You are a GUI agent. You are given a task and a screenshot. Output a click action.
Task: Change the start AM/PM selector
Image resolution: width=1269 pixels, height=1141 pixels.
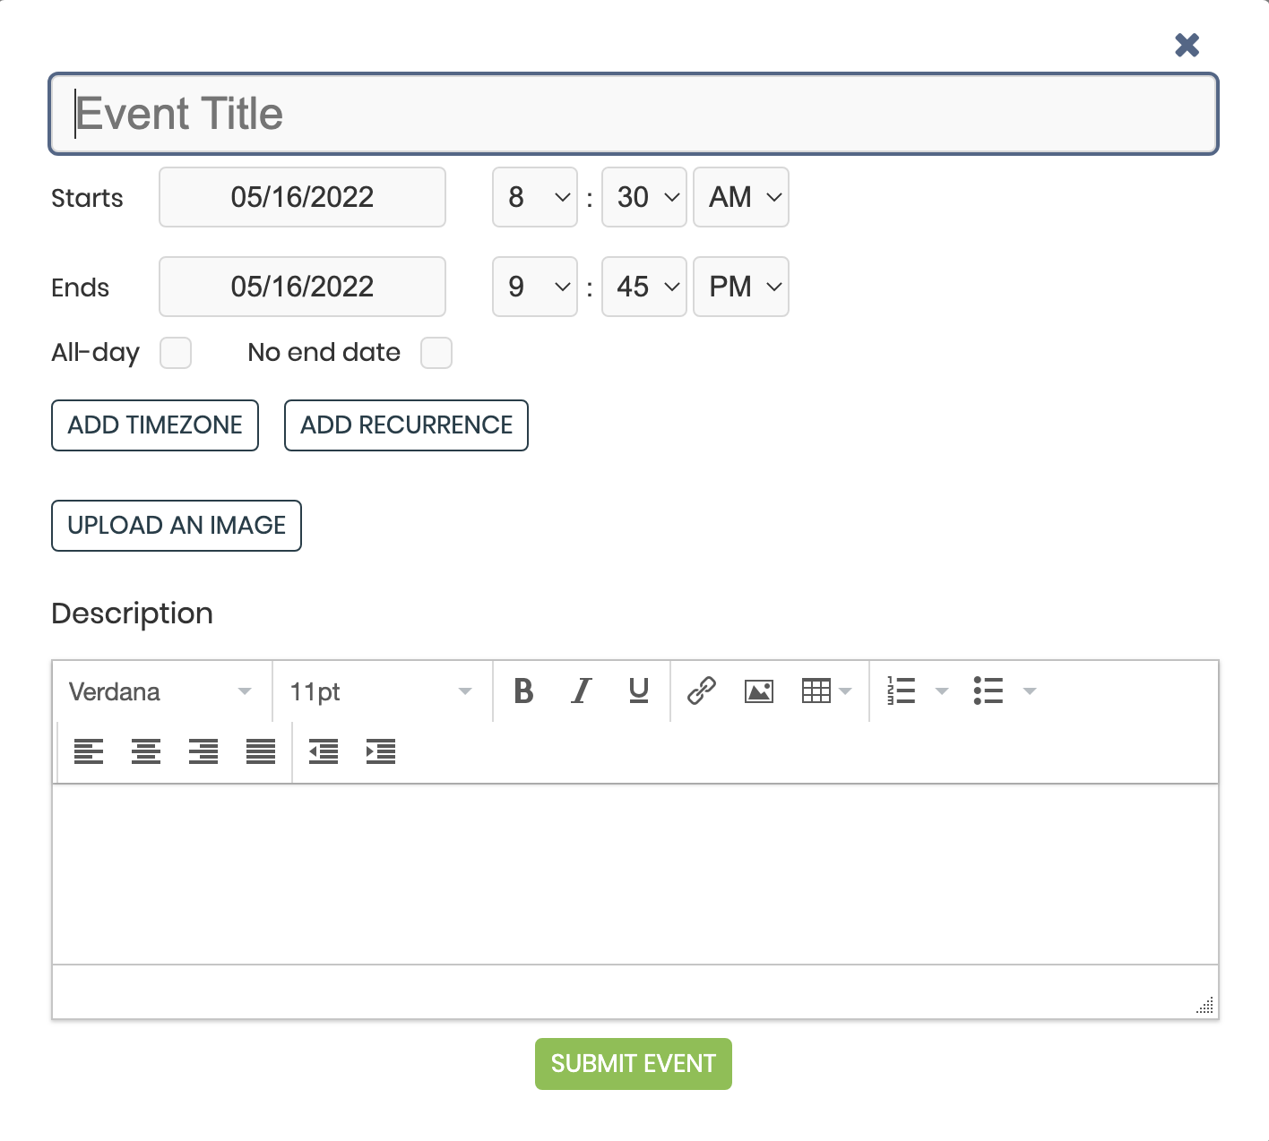click(x=741, y=197)
